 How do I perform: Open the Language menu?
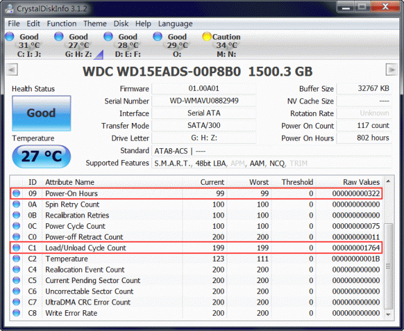pyautogui.click(x=175, y=24)
